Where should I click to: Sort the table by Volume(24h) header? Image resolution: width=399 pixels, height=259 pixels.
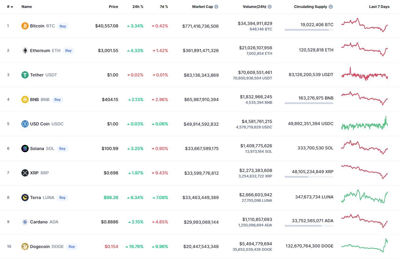254,7
